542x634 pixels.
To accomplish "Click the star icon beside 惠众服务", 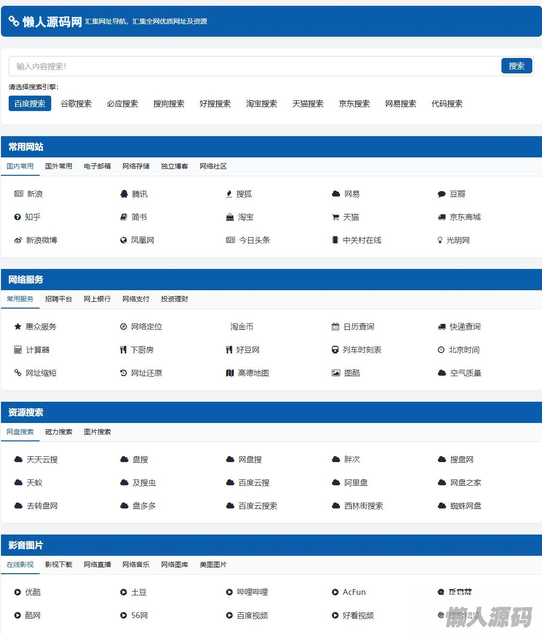I will (x=17, y=326).
